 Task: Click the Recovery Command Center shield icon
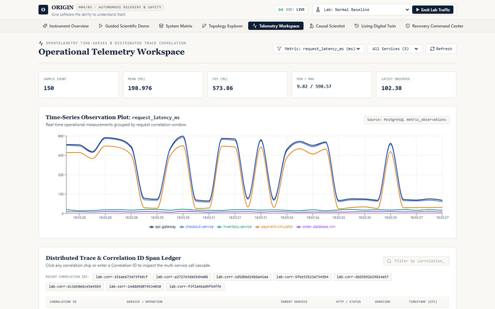coord(408,26)
